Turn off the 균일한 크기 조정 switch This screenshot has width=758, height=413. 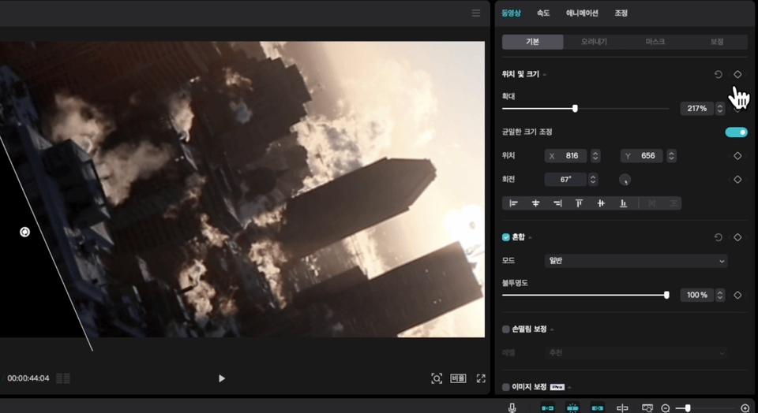click(x=736, y=132)
